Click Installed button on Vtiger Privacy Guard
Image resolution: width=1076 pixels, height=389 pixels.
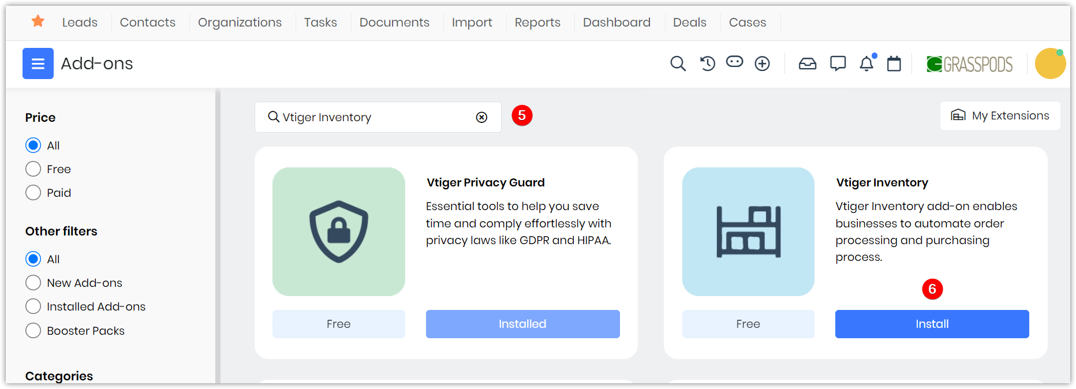coord(522,324)
